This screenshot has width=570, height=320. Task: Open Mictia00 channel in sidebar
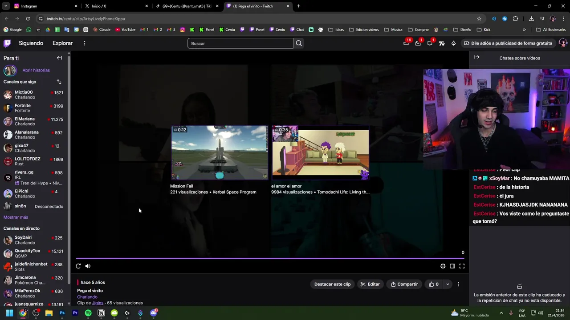tap(33, 95)
